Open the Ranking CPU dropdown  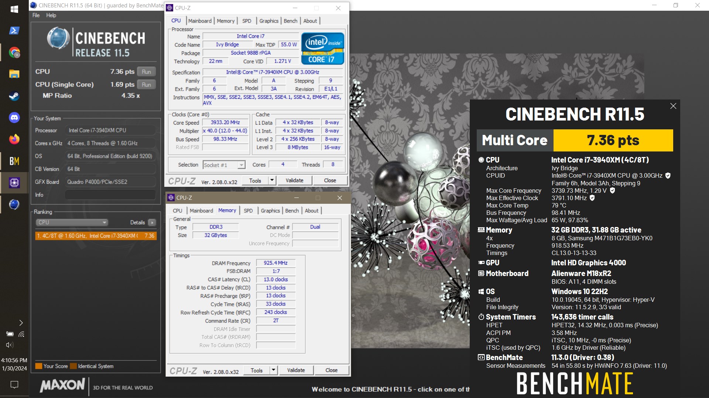tap(72, 222)
